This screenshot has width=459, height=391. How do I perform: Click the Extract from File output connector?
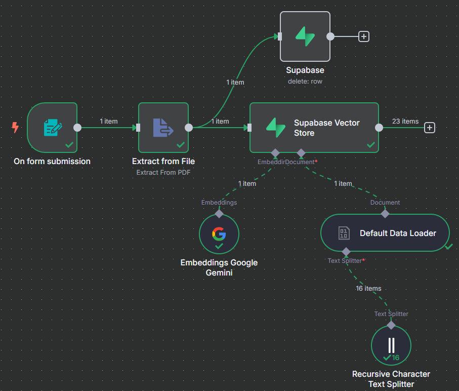pos(189,128)
